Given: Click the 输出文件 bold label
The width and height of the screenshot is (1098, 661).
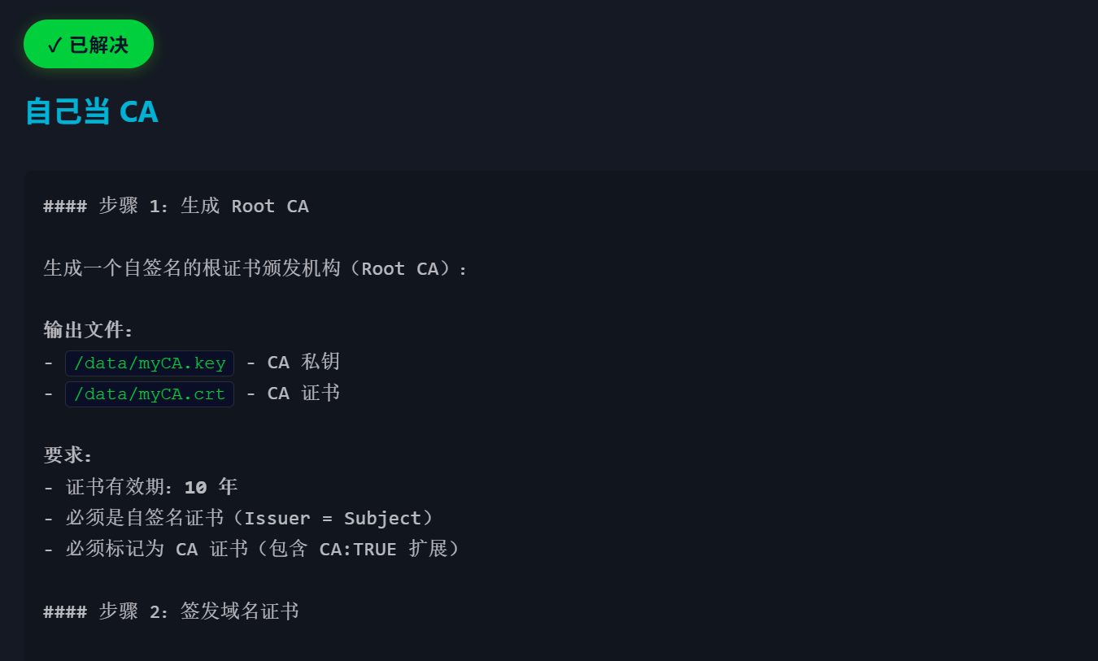Looking at the screenshot, I should tap(88, 330).
